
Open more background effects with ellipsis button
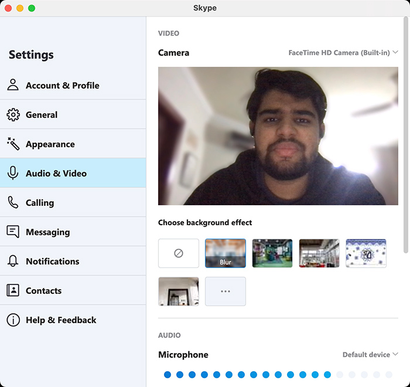coord(225,291)
